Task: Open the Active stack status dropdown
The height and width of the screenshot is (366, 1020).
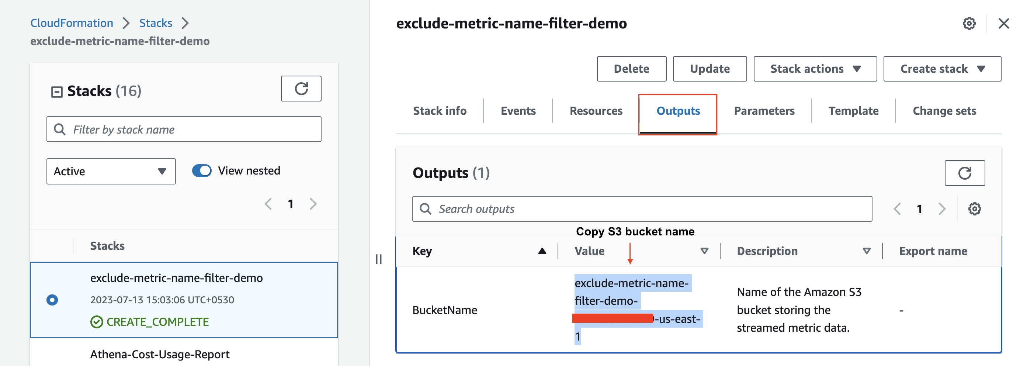Action: [x=111, y=171]
